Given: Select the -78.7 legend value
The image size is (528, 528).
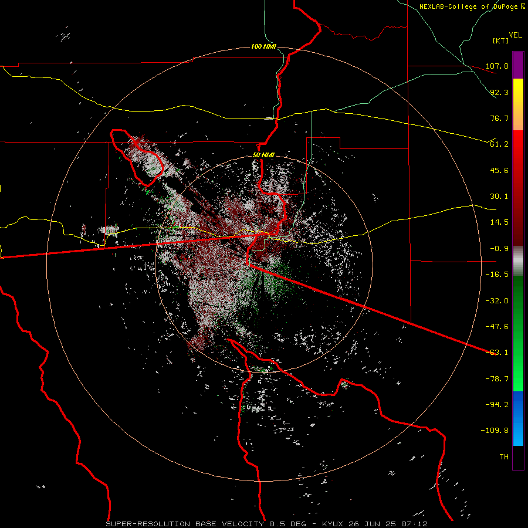Looking at the screenshot, I should pos(497,379).
